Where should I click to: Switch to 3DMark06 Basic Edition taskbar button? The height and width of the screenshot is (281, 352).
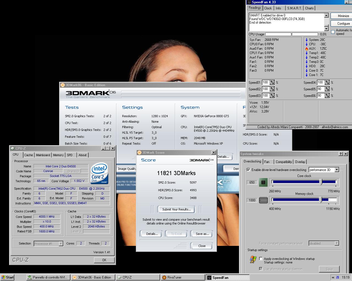[93, 277]
